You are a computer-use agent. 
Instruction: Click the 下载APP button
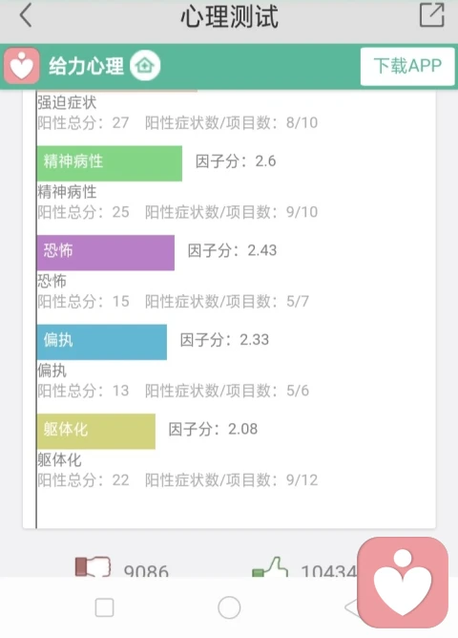[407, 66]
